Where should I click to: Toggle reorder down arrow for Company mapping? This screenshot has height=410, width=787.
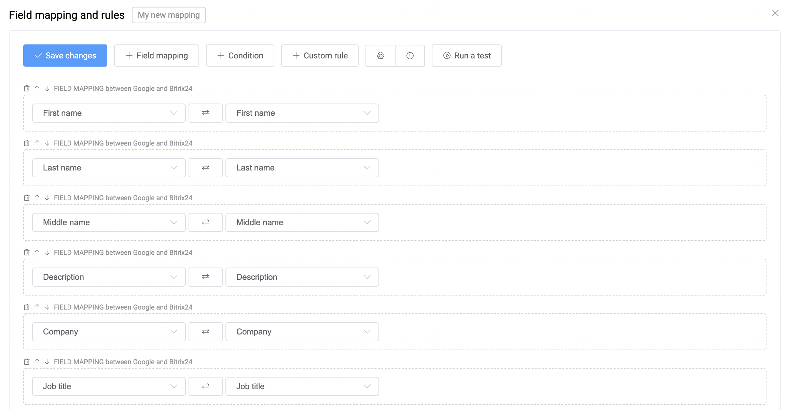click(x=48, y=307)
